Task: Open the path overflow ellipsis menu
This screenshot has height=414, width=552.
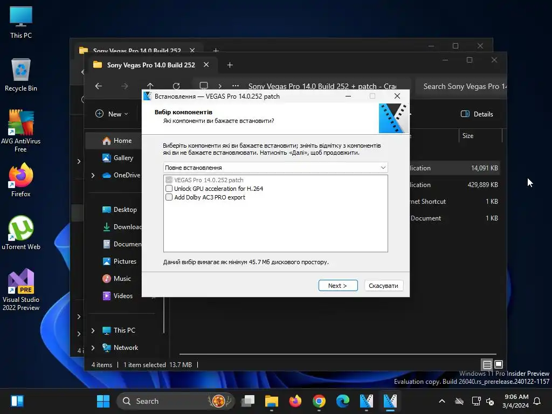Action: tap(236, 86)
